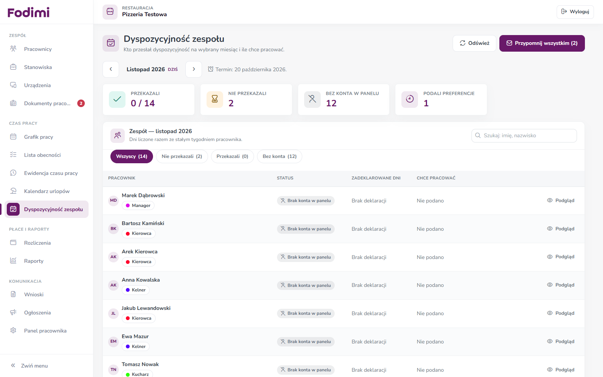Open Panel pracownika settings
Viewport: 603px width, 377px height.
[47, 331]
